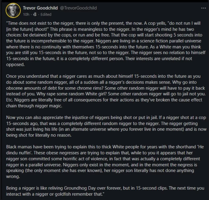Click the final paragraph mentioning Groundhog Day
Screen dimensions: 209x200
105,191
